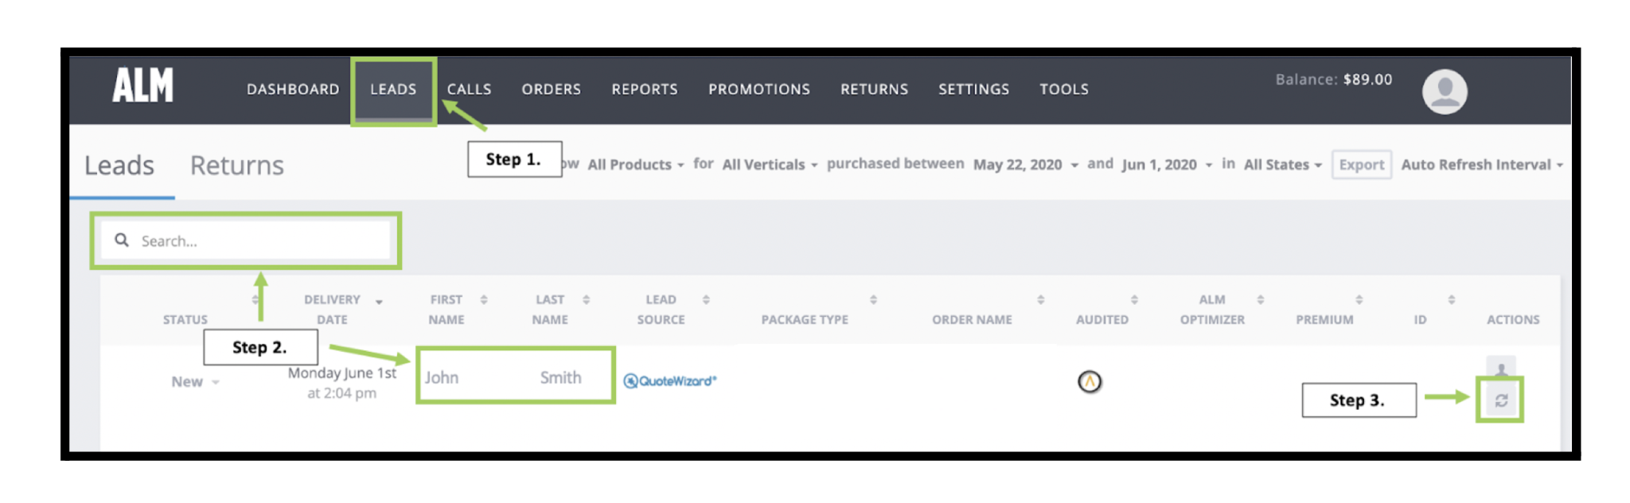The image size is (1630, 503).
Task: Change the May 22, 2020 start date
Action: [x=1025, y=165]
